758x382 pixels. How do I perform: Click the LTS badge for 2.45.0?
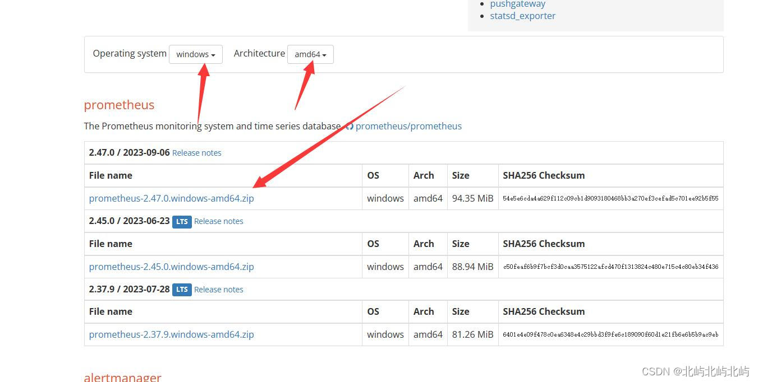tap(182, 221)
